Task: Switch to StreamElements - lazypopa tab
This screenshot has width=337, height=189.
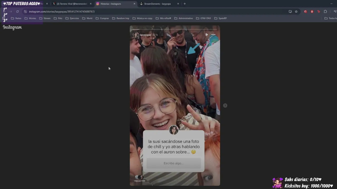Action: (160, 4)
